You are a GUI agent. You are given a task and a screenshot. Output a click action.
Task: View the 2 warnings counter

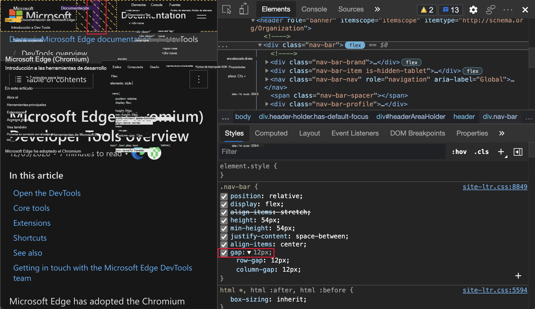click(x=427, y=9)
